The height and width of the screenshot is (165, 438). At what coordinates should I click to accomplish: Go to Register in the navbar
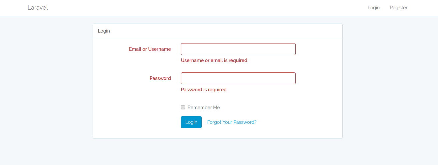(398, 8)
